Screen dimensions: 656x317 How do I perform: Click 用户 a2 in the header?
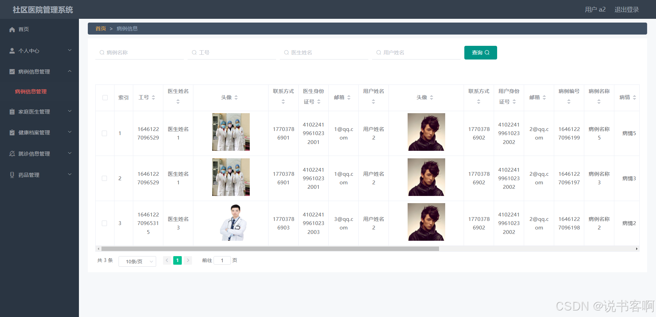point(595,10)
